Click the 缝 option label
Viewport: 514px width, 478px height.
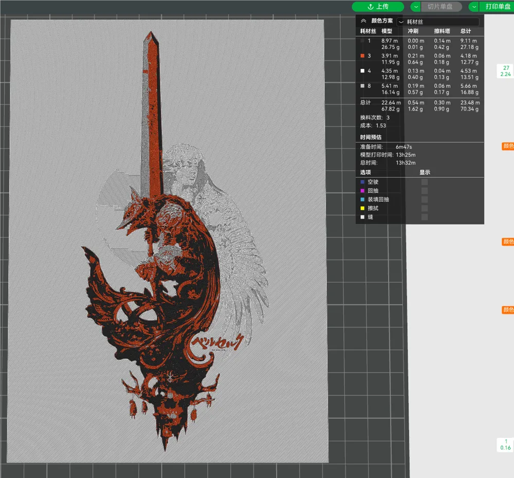point(371,217)
